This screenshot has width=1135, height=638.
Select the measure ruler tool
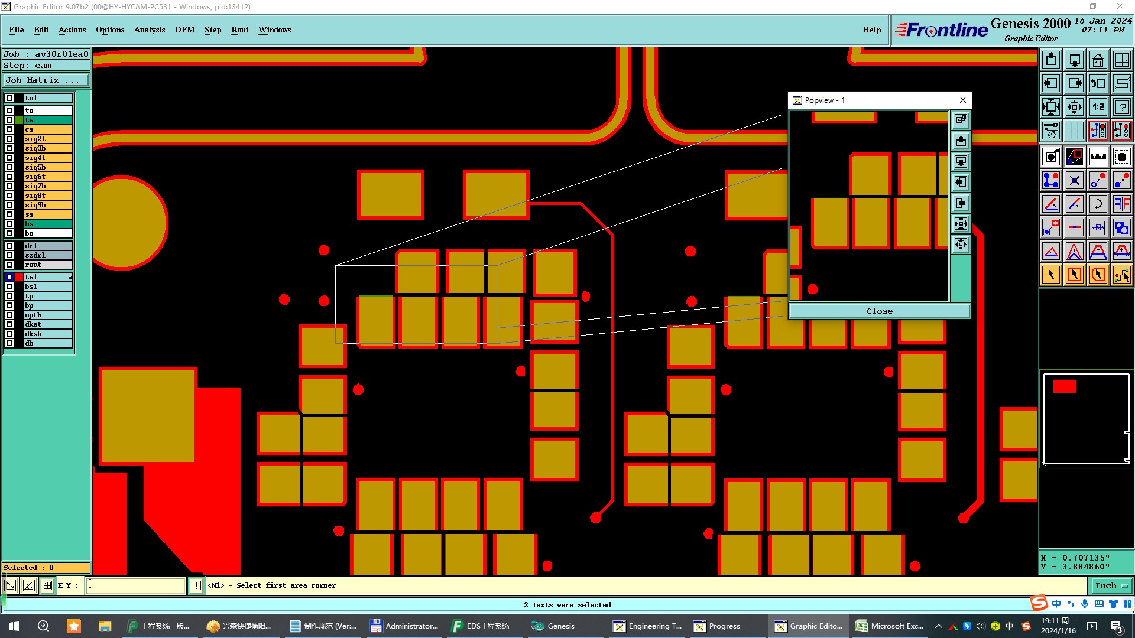tap(1098, 157)
